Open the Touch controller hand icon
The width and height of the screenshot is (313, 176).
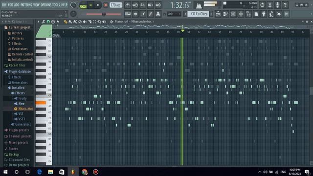(279, 14)
